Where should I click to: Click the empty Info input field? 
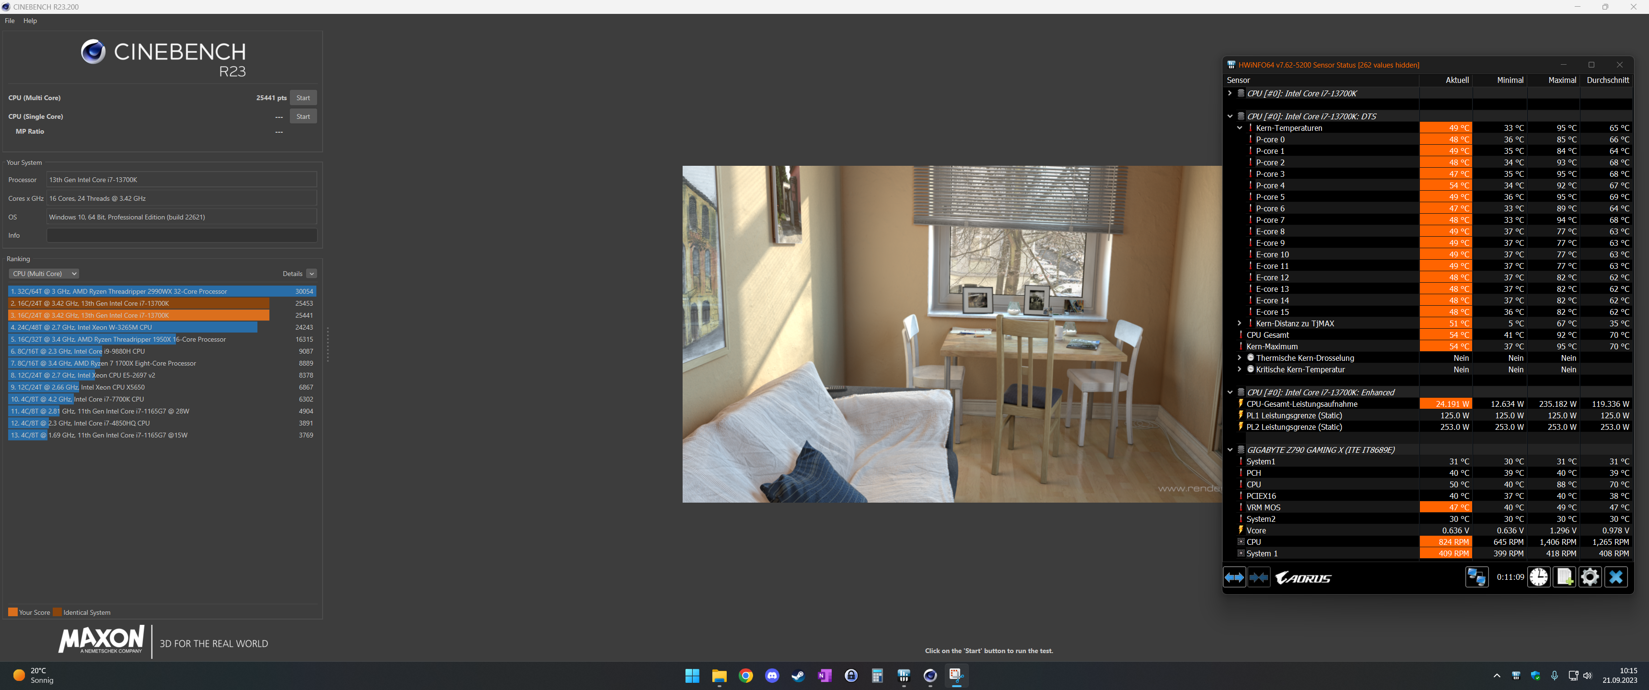[182, 236]
